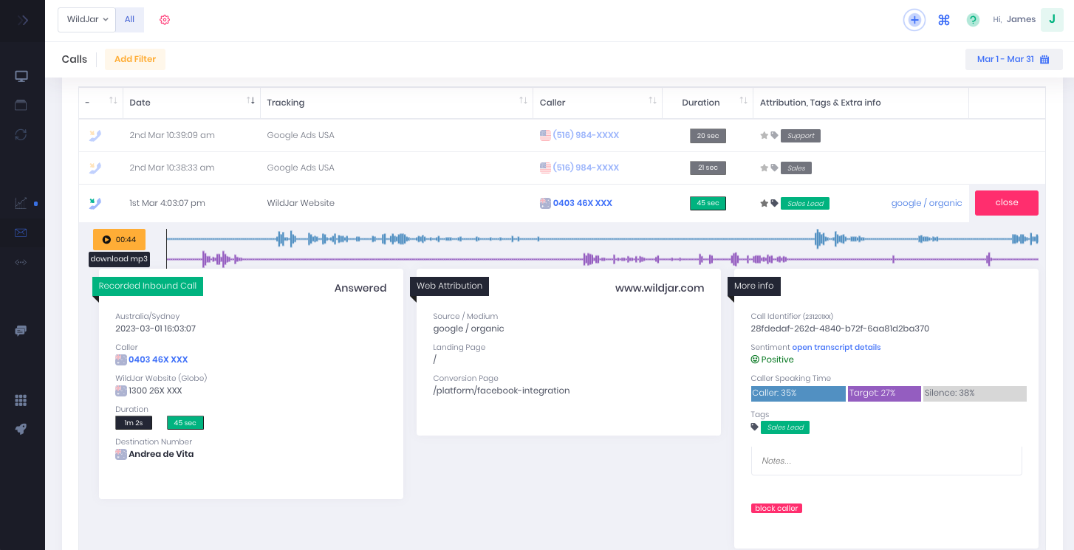Launch the rocket icon at sidebar bottom
This screenshot has width=1074, height=550.
click(x=21, y=429)
